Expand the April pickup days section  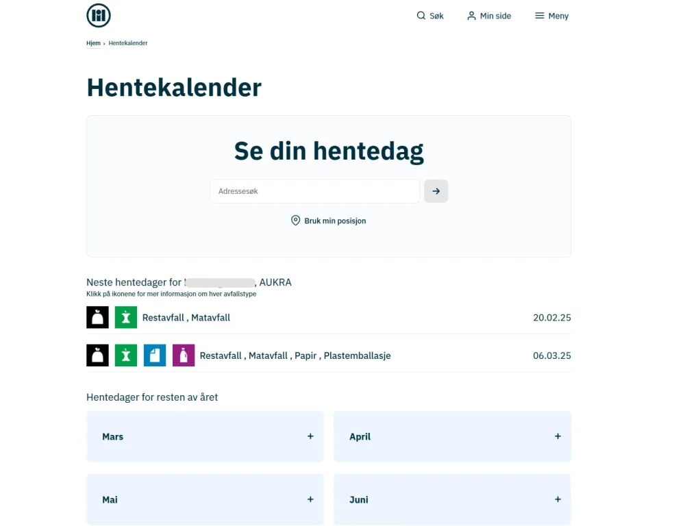click(452, 436)
